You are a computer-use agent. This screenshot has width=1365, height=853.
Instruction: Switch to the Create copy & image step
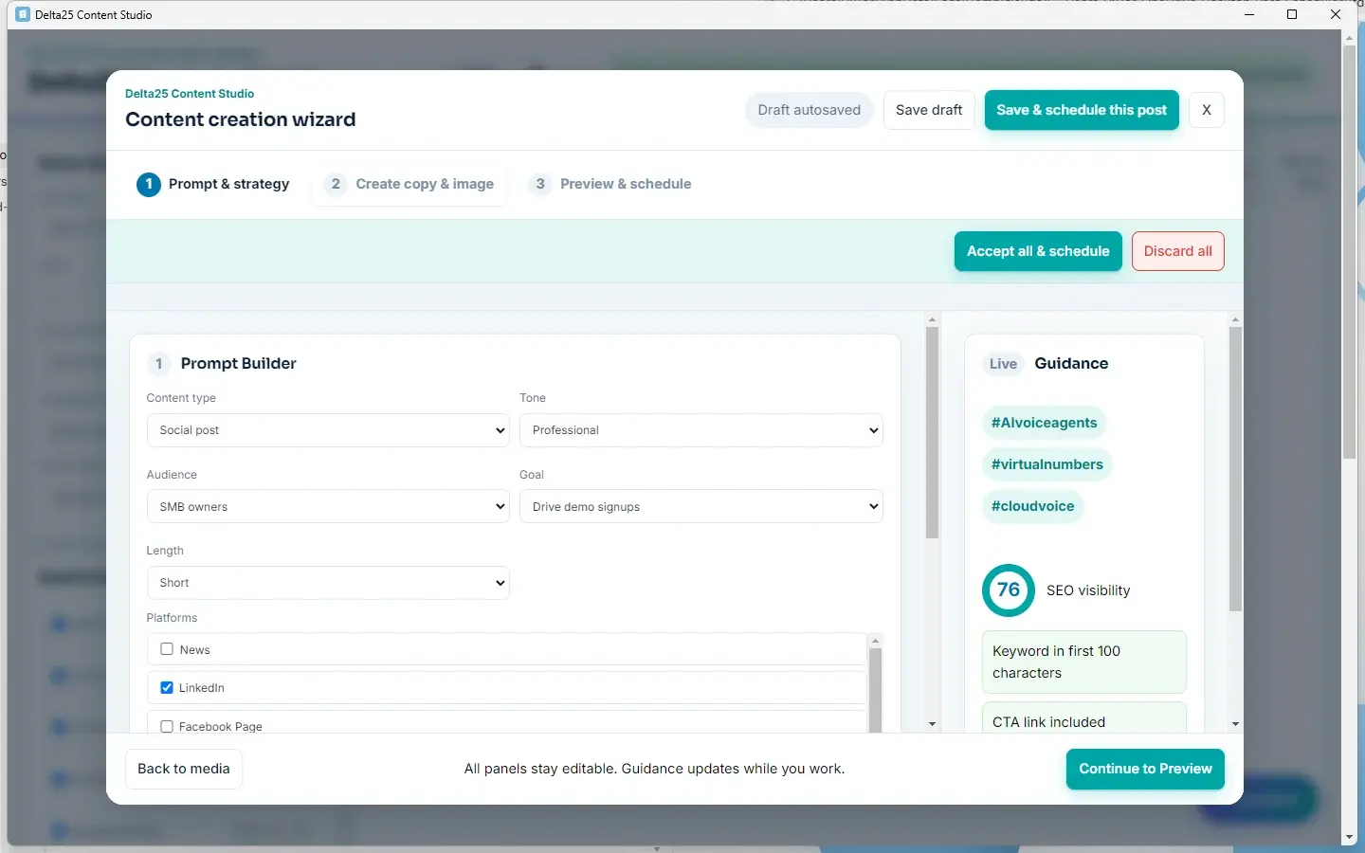coord(409,184)
